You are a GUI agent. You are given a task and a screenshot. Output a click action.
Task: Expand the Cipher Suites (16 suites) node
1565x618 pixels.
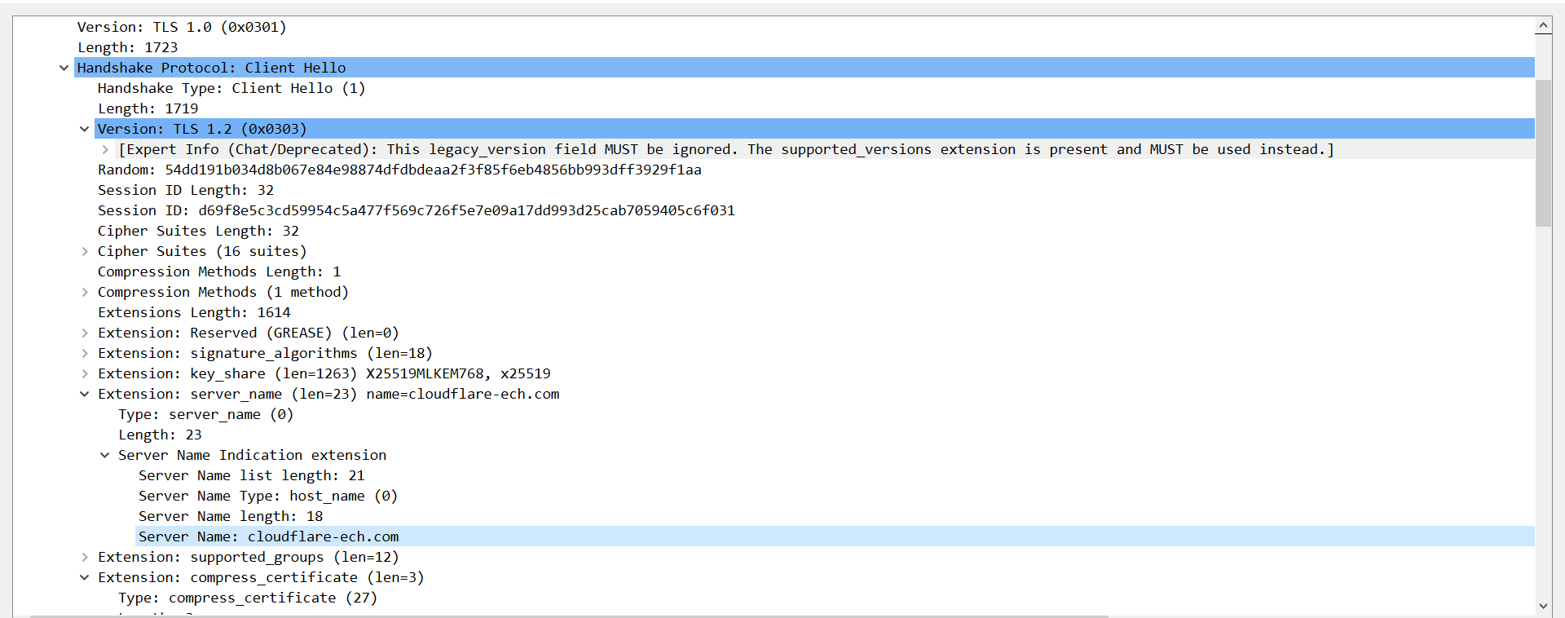tap(84, 251)
